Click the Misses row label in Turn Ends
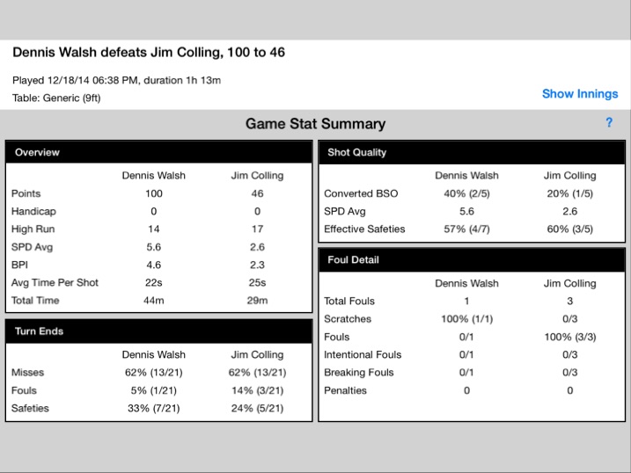631x473 pixels. point(28,373)
